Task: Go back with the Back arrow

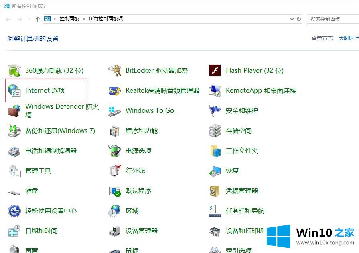Action: click(8, 19)
